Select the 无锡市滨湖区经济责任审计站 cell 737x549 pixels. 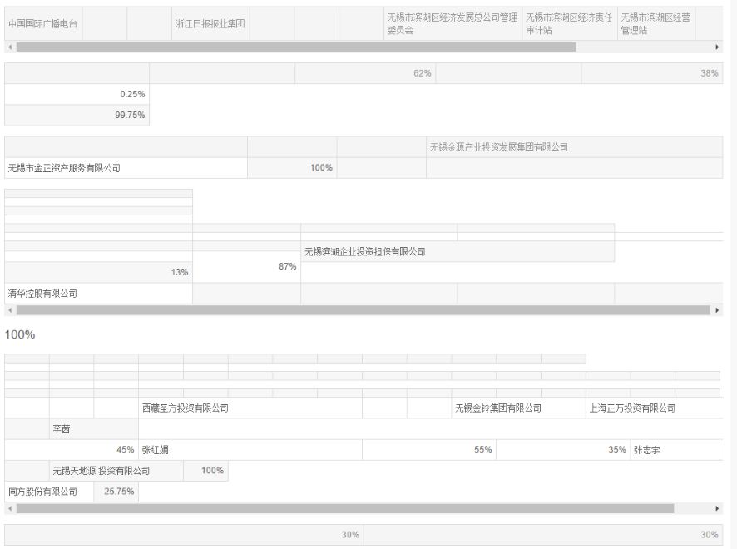pos(570,23)
